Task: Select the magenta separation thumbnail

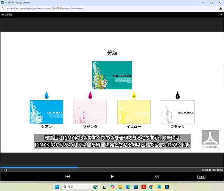Action: pyautogui.click(x=90, y=112)
